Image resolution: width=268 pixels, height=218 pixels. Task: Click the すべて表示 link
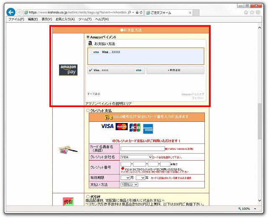pyautogui.click(x=94, y=94)
